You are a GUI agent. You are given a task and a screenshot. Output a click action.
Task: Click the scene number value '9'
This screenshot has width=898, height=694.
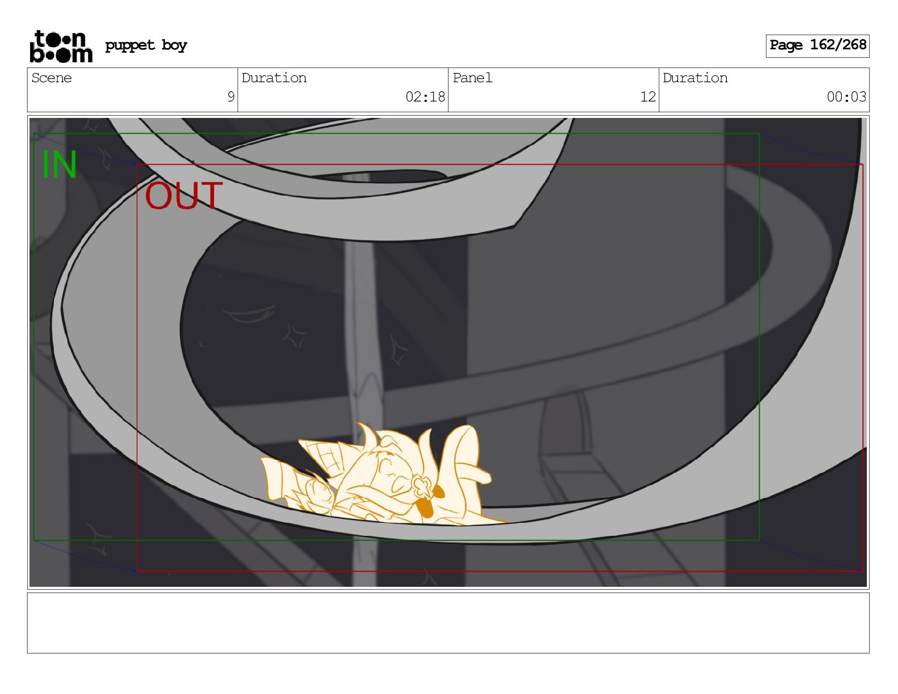(x=231, y=97)
